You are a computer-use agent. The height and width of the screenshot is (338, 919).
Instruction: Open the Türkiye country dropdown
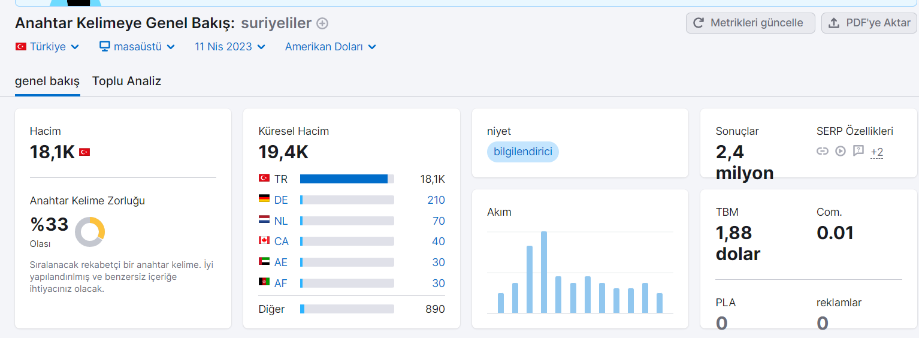pyautogui.click(x=47, y=46)
